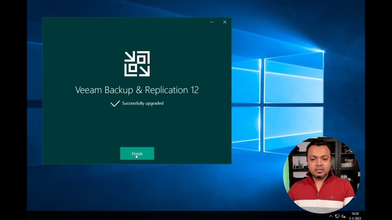Click the 'Successfully upgraded' status text
Image resolution: width=392 pixels, height=220 pixels.
pos(143,103)
